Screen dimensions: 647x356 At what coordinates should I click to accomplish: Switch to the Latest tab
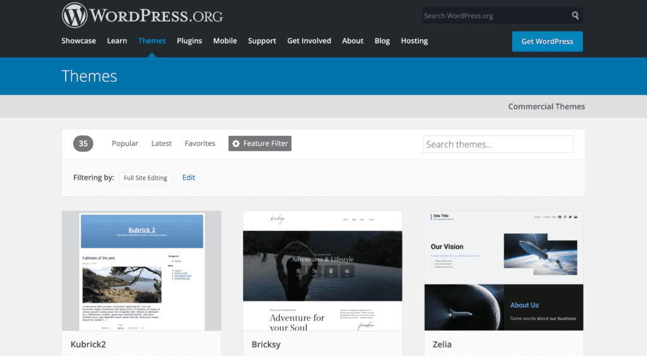(x=161, y=144)
